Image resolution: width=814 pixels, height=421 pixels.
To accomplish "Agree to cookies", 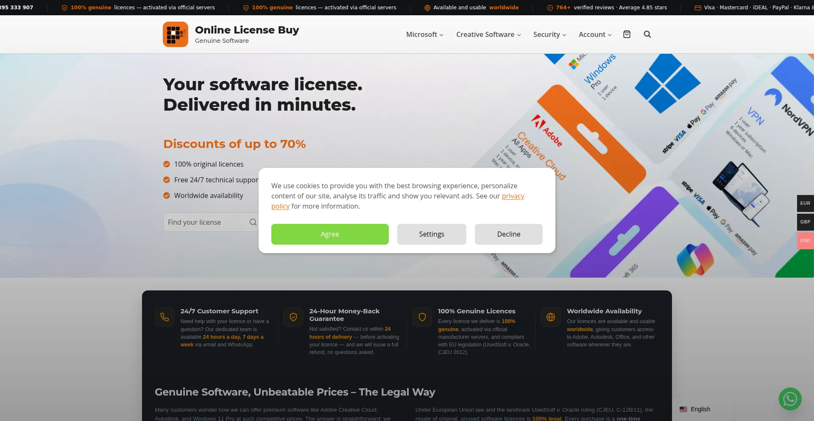I will point(330,234).
